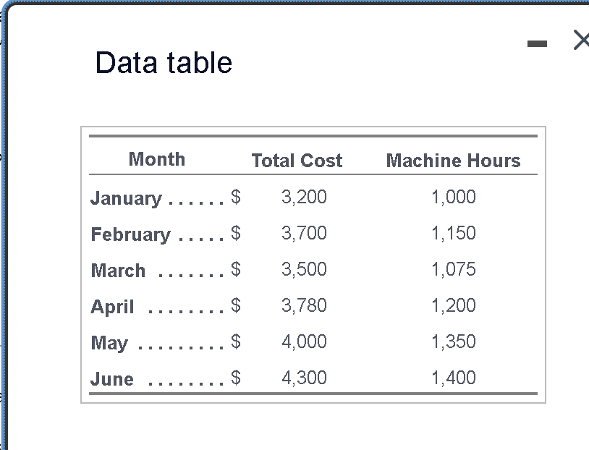Select the February row label
Viewport: 589px width, 450px height.
(x=131, y=234)
